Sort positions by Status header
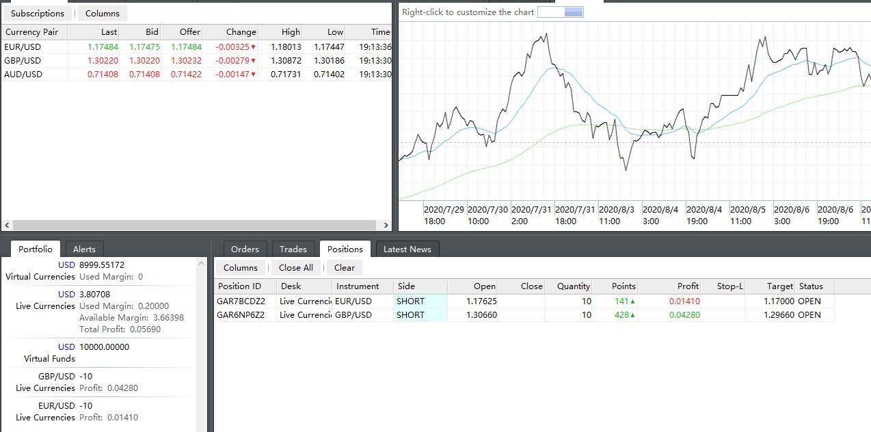This screenshot has width=871, height=432. pyautogui.click(x=815, y=286)
